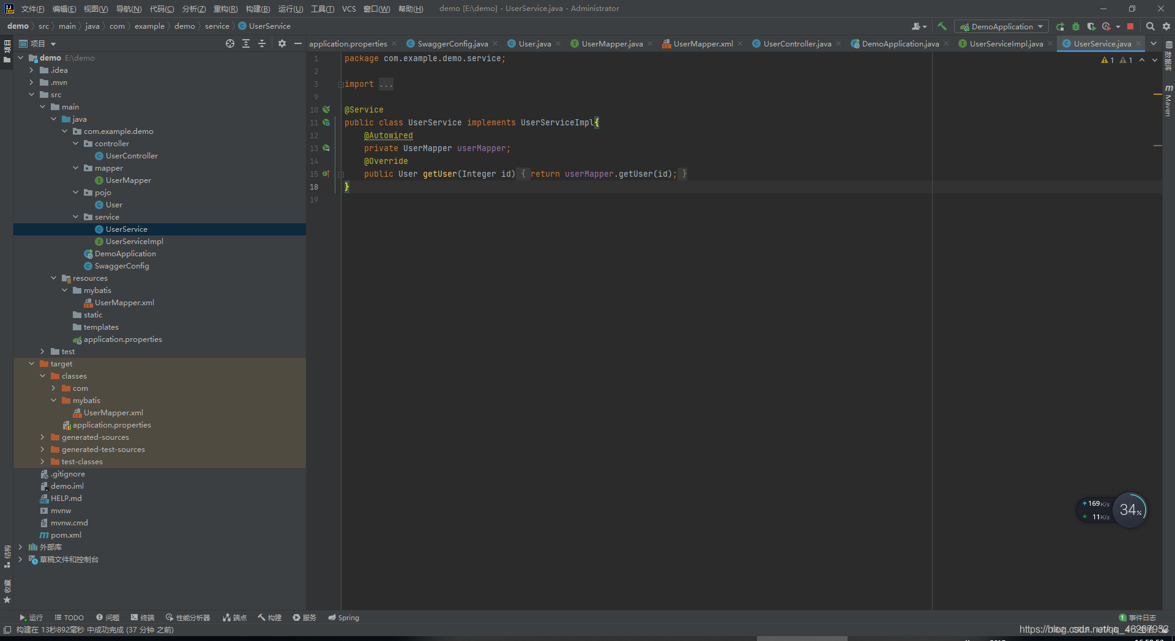Select opened file locate target icon

230,43
